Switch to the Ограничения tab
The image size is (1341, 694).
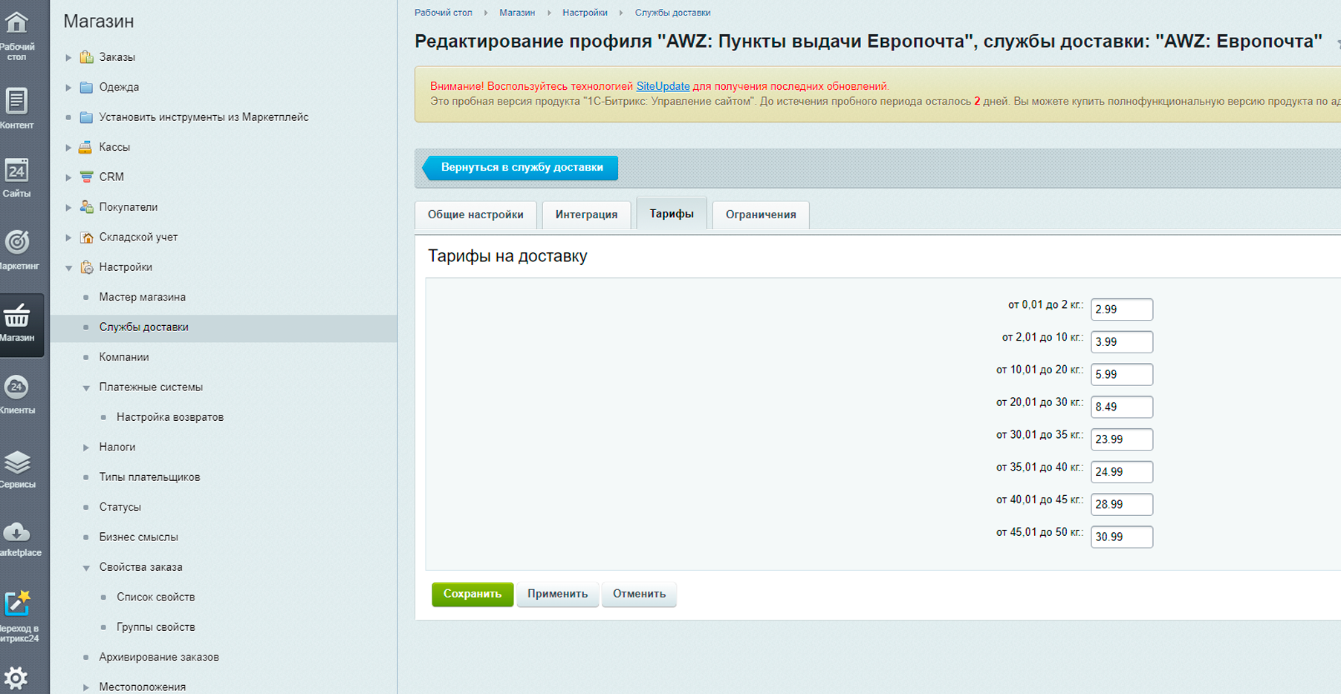pos(761,215)
